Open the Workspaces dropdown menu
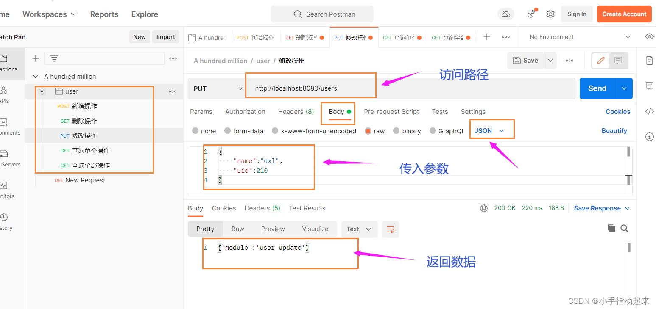 pos(49,14)
